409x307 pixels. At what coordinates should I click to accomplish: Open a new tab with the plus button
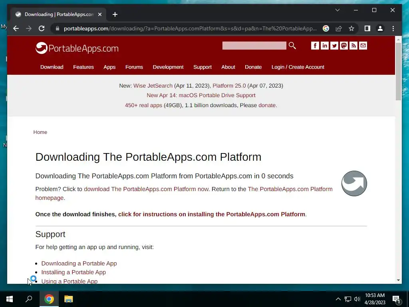click(x=115, y=14)
